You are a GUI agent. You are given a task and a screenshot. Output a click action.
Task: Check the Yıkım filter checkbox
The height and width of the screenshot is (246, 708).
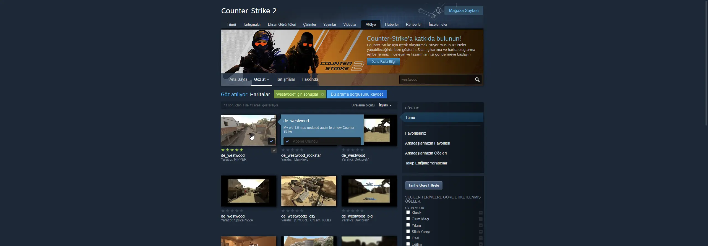point(408,225)
